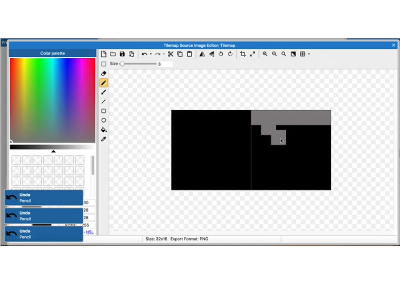Cut the selection with the scissors icon
Image resolution: width=400 pixels, height=284 pixels.
coord(171,54)
